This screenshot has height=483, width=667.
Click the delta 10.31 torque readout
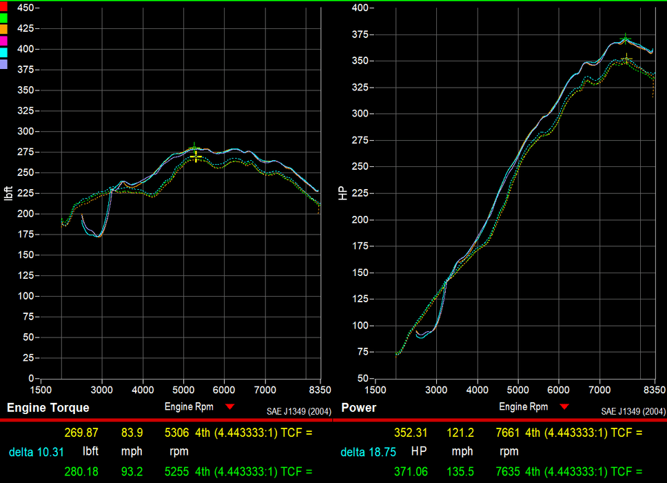point(37,453)
